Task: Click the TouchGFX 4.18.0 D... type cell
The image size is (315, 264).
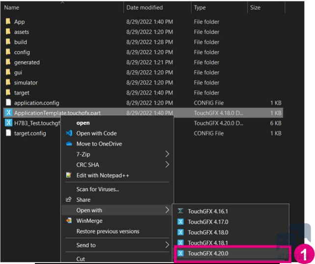Action: [x=218, y=113]
